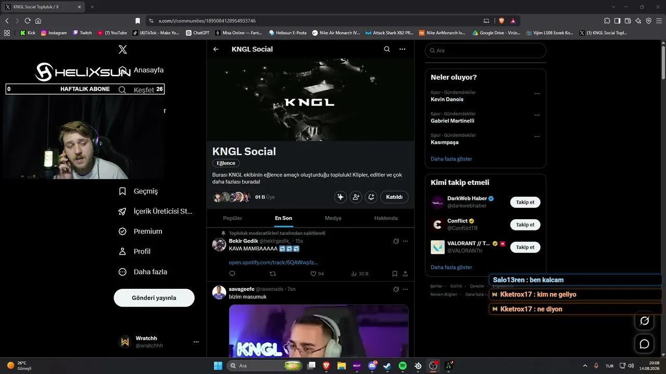Open the Windows Start menu
666x374 pixels.
point(218,366)
